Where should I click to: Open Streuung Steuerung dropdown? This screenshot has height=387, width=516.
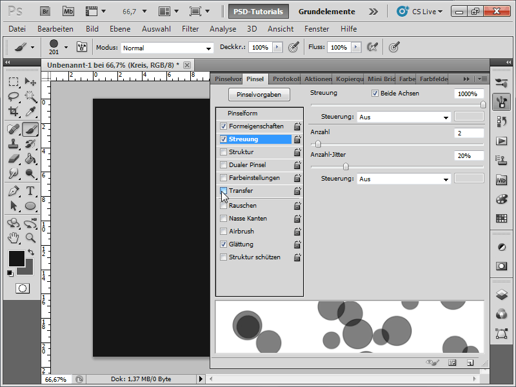pos(404,117)
